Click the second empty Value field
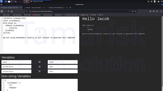 coord(63,67)
